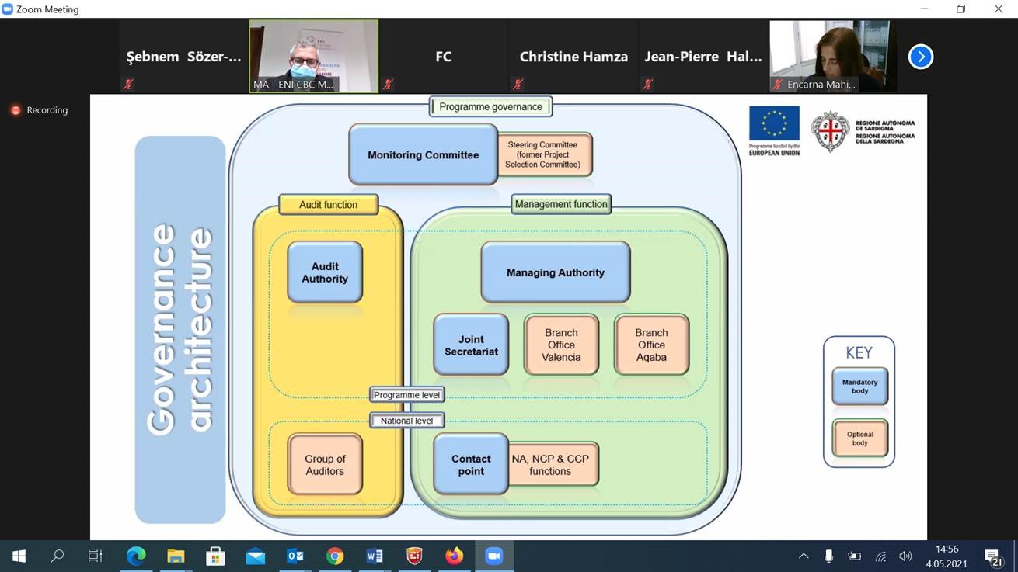The height and width of the screenshot is (572, 1018).
Task: Select Encarna Mahi's video thumbnail
Action: pyautogui.click(x=832, y=56)
